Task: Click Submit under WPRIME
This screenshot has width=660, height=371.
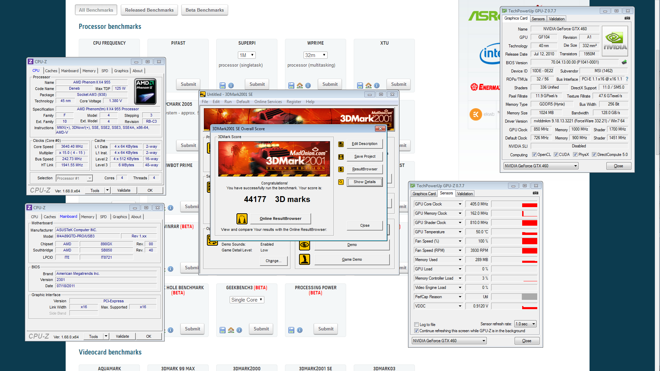Action: (330, 84)
